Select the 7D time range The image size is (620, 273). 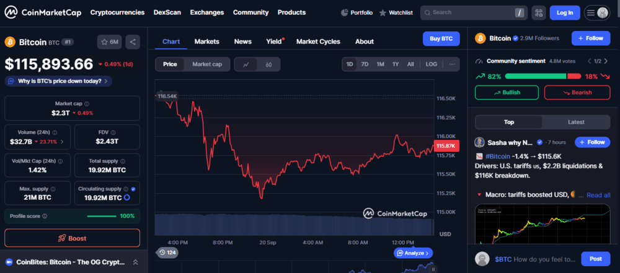365,64
